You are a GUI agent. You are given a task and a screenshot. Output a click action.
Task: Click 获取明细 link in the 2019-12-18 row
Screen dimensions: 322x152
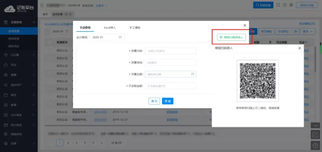coord(172,112)
